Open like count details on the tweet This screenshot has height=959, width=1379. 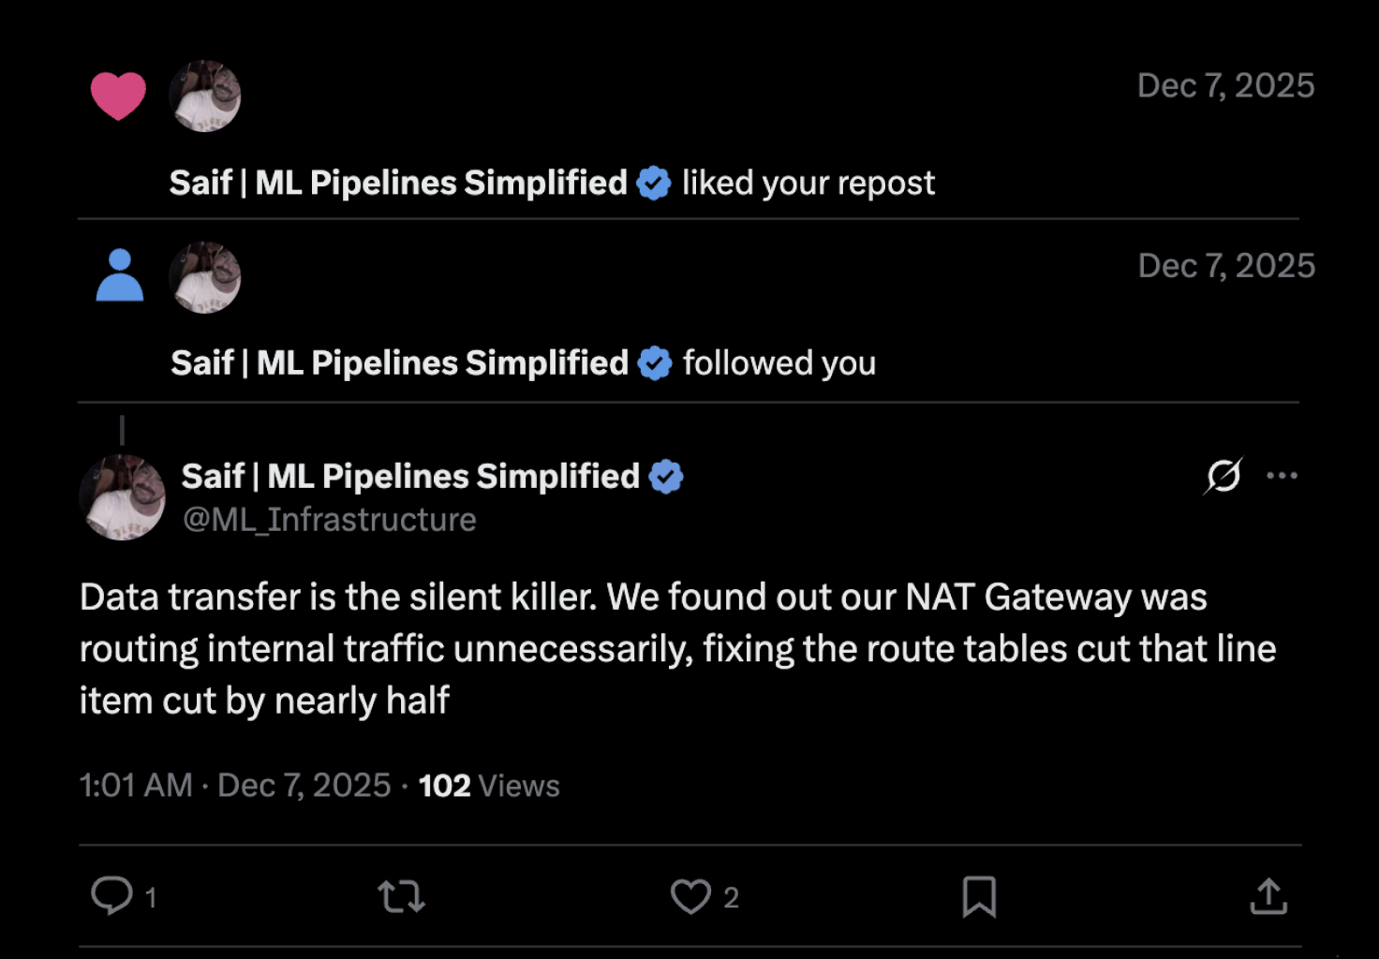tap(731, 896)
